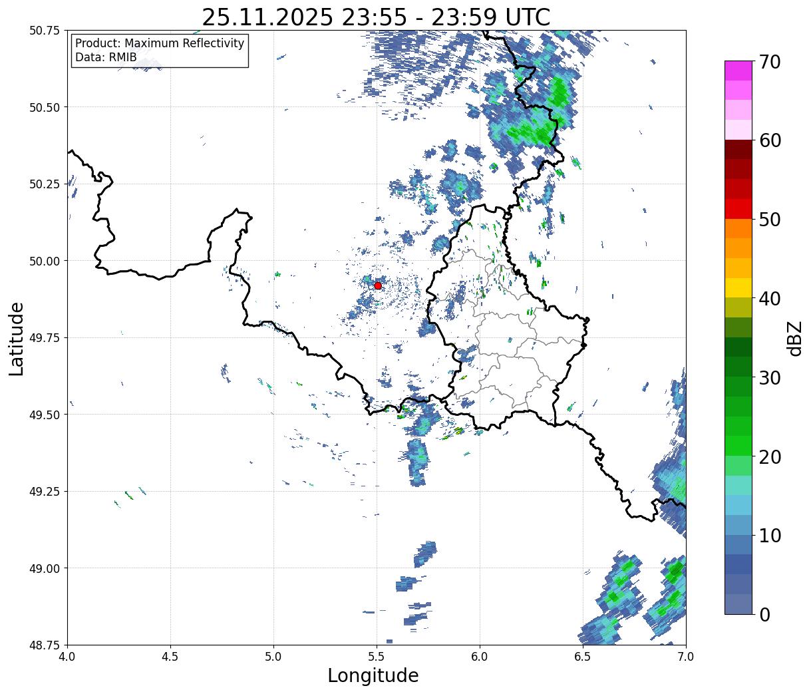Click latitude tick label 48.75
Screen dimensions: 811x692
[x=44, y=645]
